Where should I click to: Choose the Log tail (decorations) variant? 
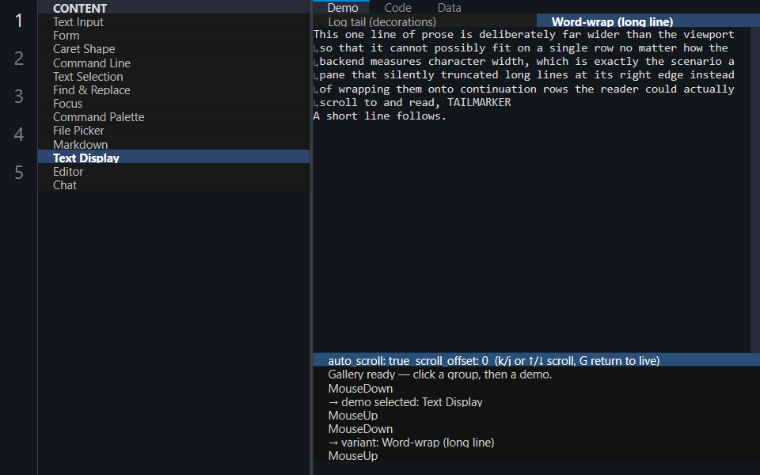tap(424, 21)
